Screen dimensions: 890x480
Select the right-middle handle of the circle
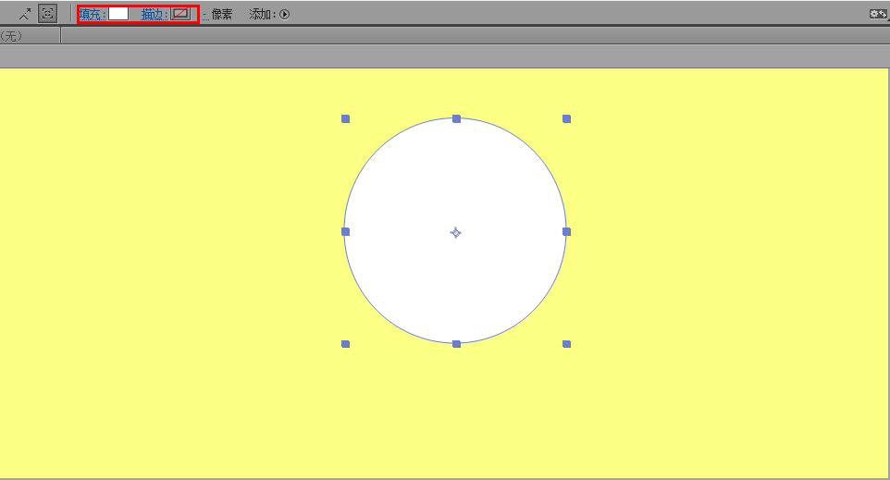(566, 231)
